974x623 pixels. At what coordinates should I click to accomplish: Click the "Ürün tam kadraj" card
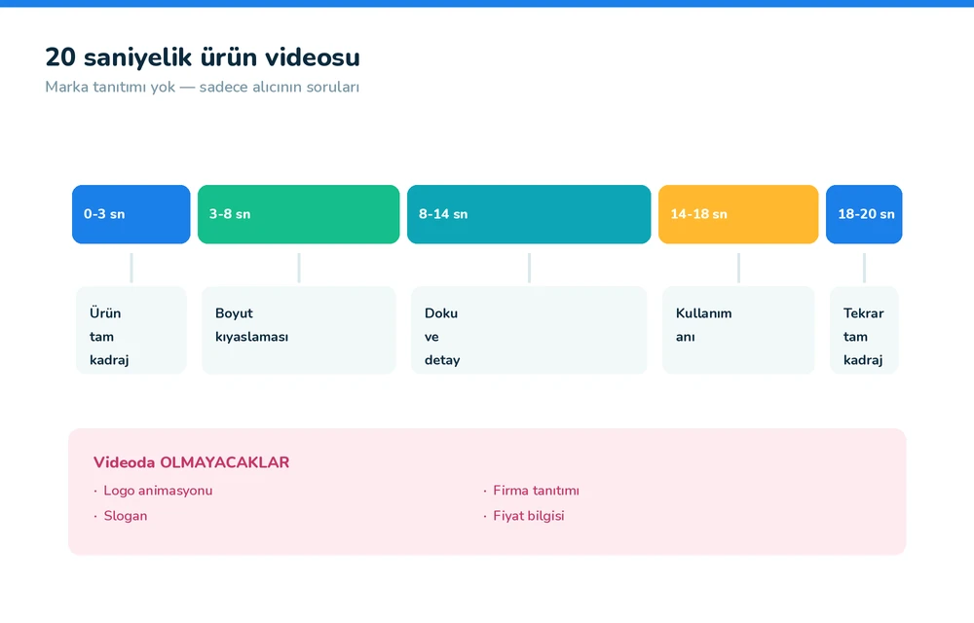click(x=131, y=330)
